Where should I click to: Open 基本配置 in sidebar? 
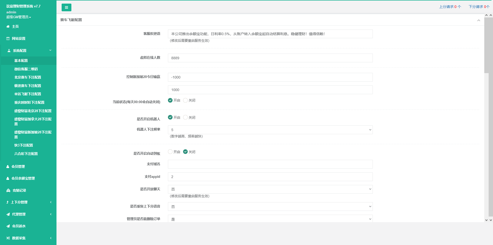click(28, 61)
